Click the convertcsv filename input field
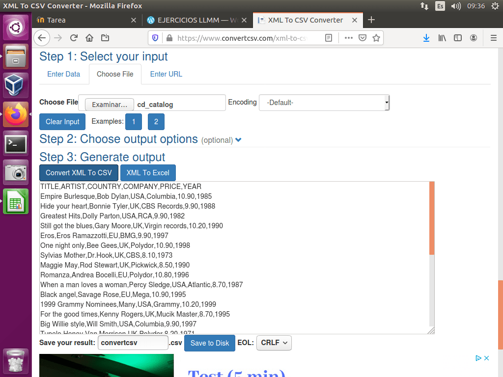 tap(133, 343)
